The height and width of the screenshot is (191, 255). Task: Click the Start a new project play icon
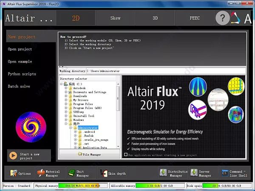(x=13, y=156)
